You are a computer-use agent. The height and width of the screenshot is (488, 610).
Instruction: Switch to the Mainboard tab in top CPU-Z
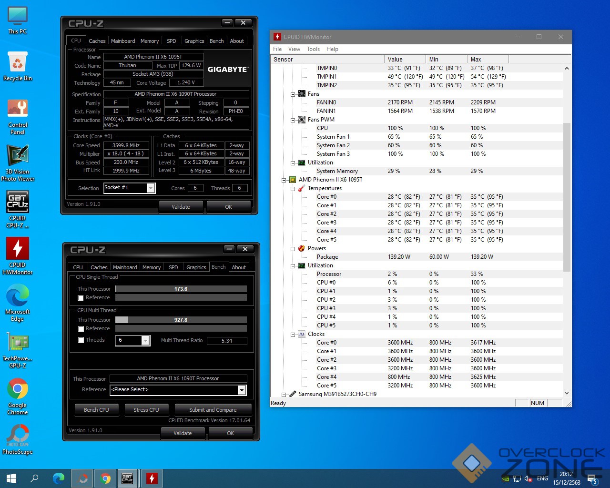[123, 41]
